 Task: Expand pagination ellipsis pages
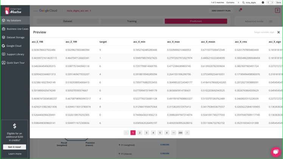(x=173, y=132)
